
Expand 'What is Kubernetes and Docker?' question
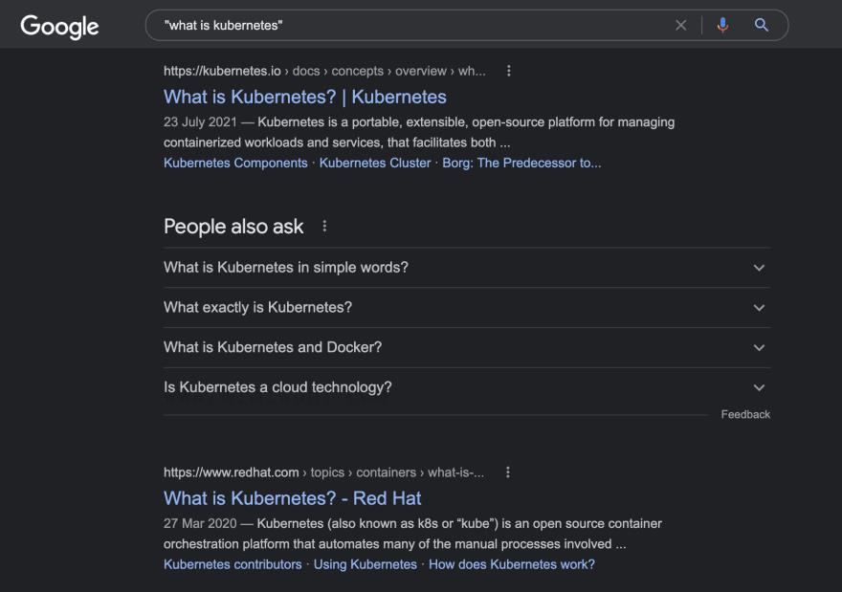(x=467, y=347)
